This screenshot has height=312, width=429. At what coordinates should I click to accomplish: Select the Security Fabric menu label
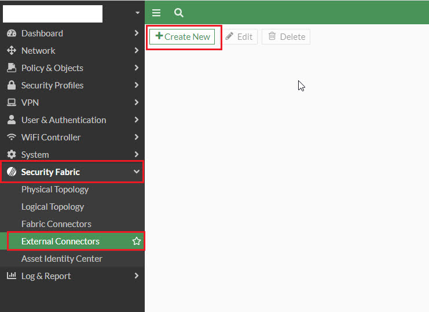pos(50,172)
